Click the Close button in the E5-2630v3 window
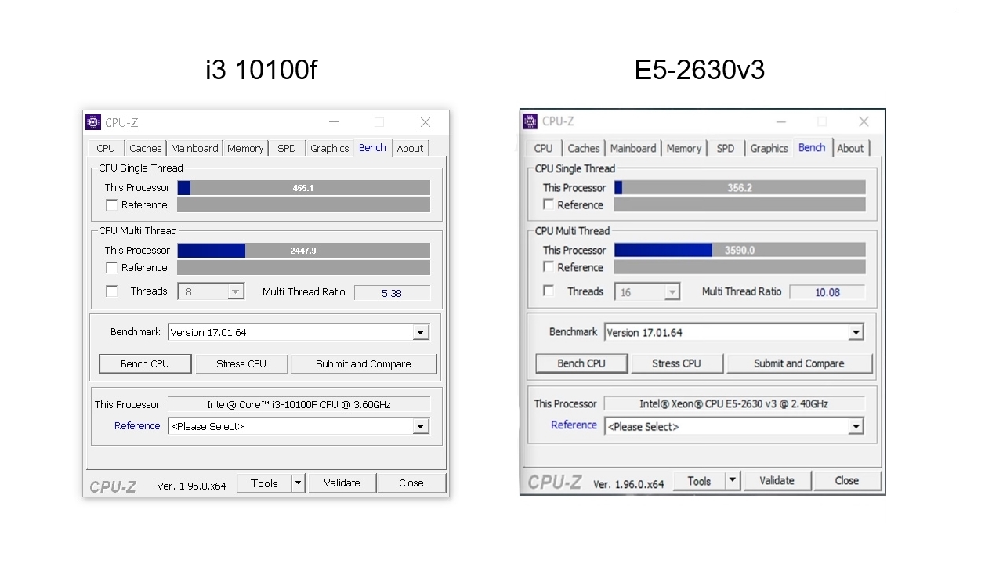This screenshot has height=564, width=1003. tap(847, 480)
